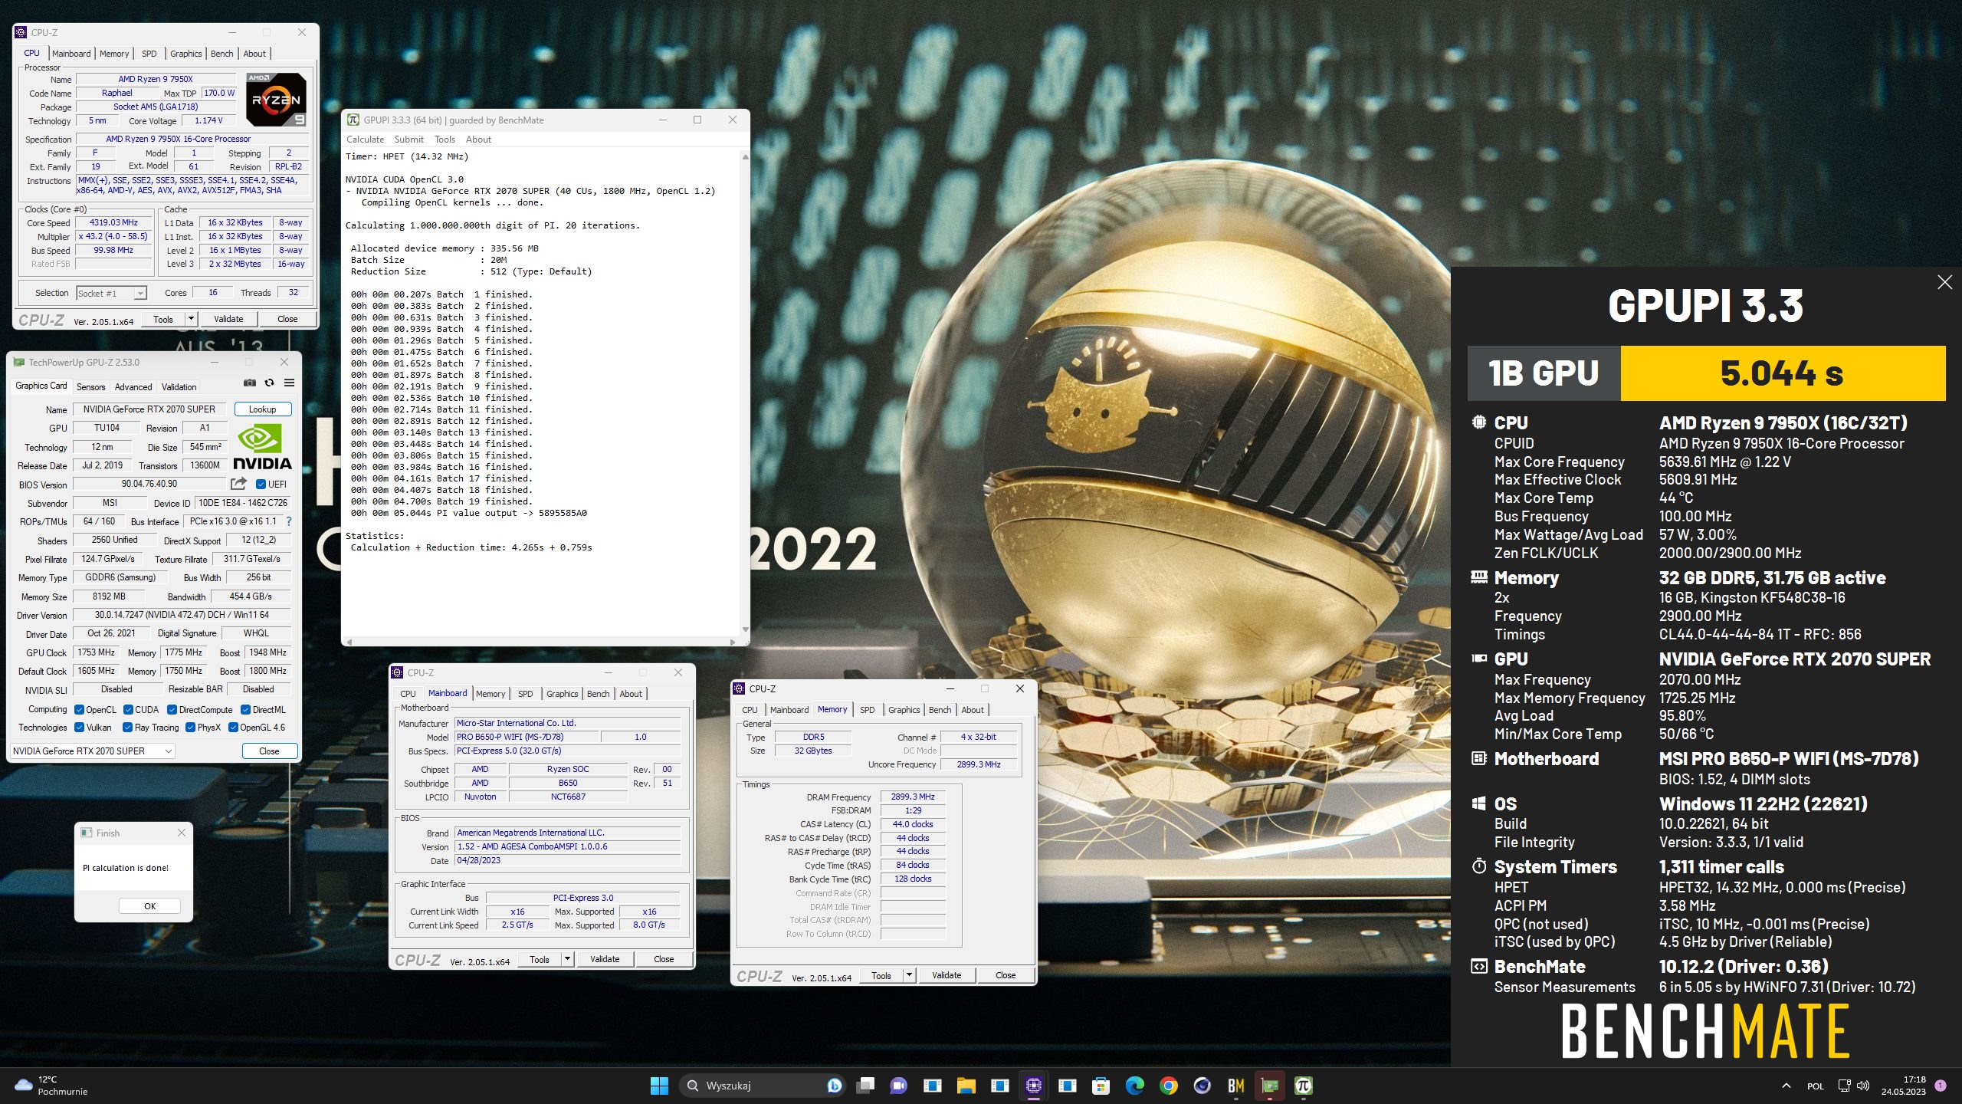This screenshot has height=1104, width=1962.
Task: Open GPUPI Submit menu
Action: (x=408, y=140)
